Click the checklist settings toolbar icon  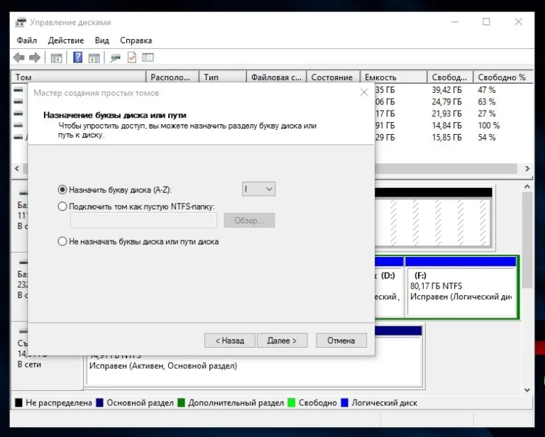[148, 57]
